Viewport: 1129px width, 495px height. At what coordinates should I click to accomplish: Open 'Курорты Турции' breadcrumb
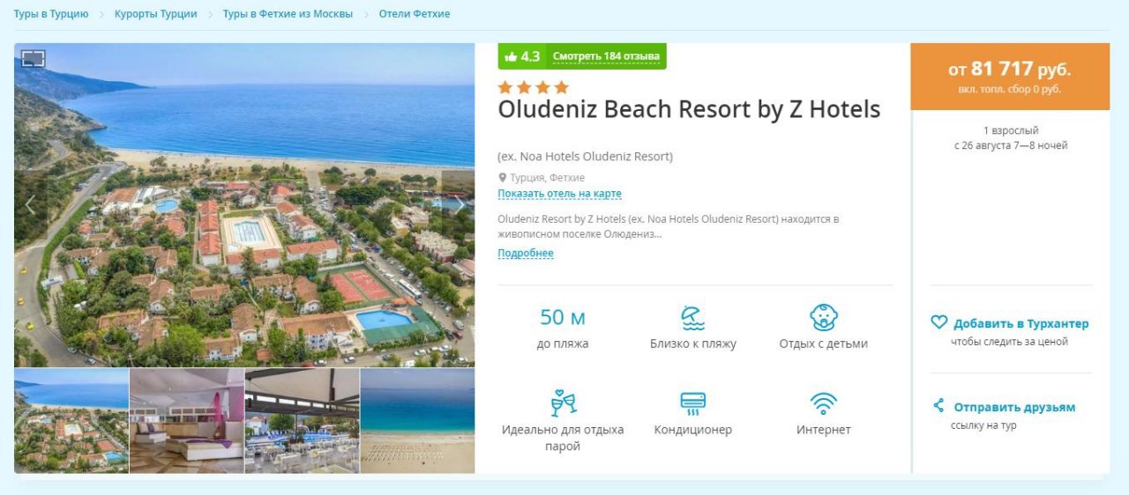(x=155, y=14)
